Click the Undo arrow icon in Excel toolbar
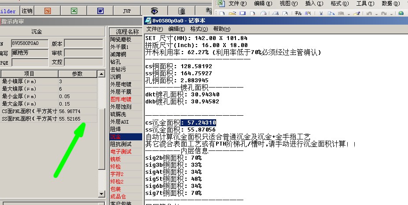 [369, 14]
